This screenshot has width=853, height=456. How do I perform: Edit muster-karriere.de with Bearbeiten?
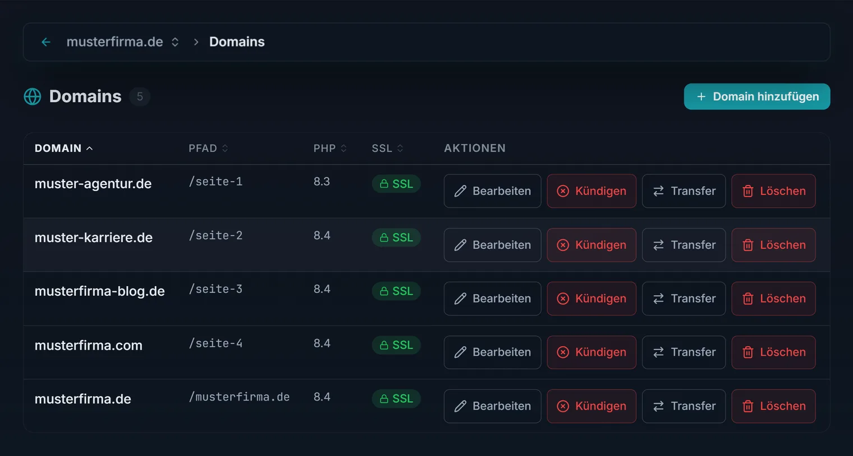coord(492,245)
